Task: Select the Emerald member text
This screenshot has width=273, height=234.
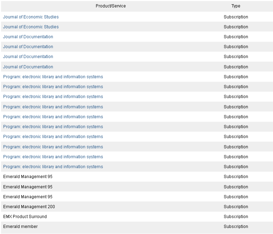Action: click(x=20, y=226)
